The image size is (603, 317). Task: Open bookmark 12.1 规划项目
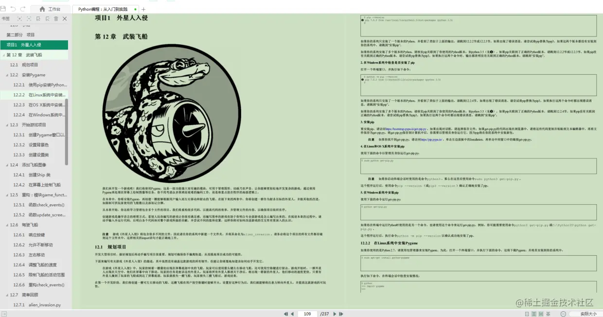click(24, 65)
